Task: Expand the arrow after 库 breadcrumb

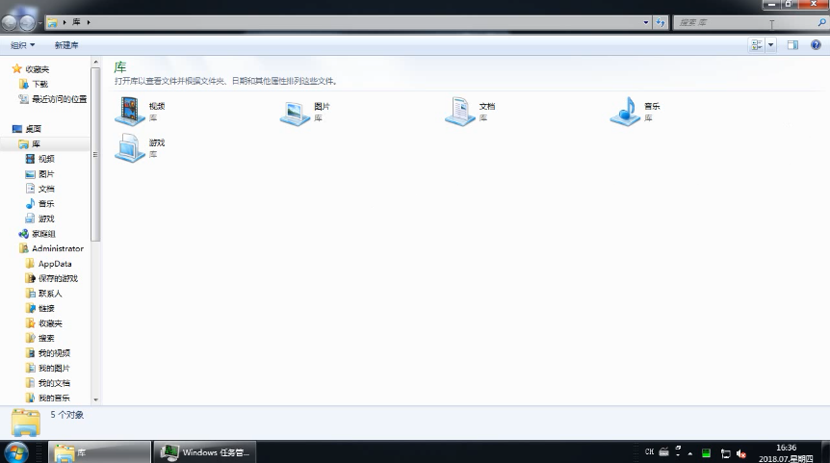Action: [89, 22]
